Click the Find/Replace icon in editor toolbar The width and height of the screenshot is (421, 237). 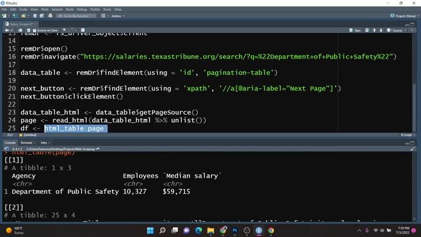point(64,30)
